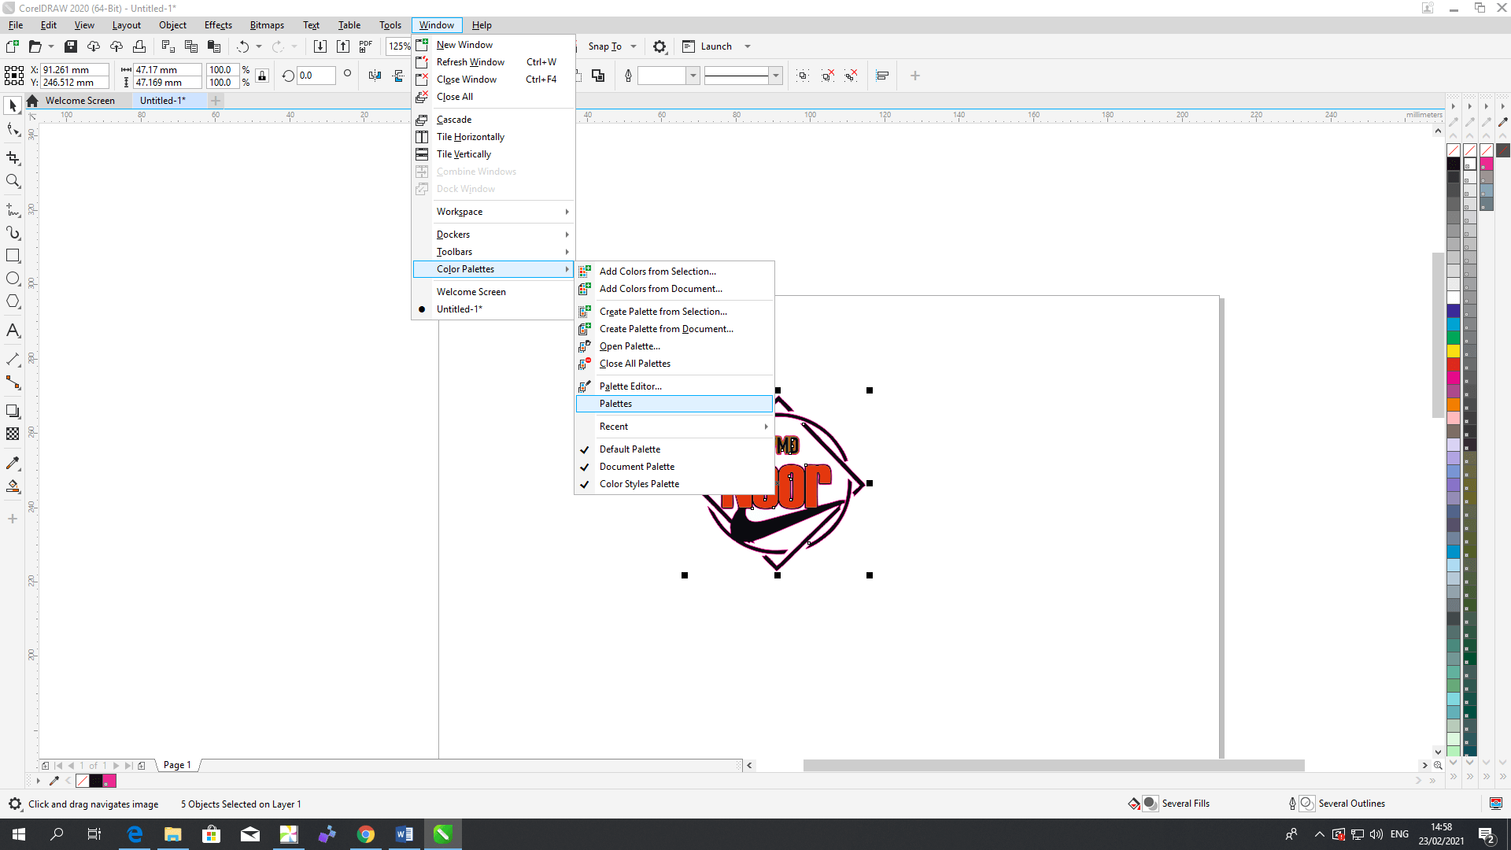Select the Pick tool in toolbox

13,105
